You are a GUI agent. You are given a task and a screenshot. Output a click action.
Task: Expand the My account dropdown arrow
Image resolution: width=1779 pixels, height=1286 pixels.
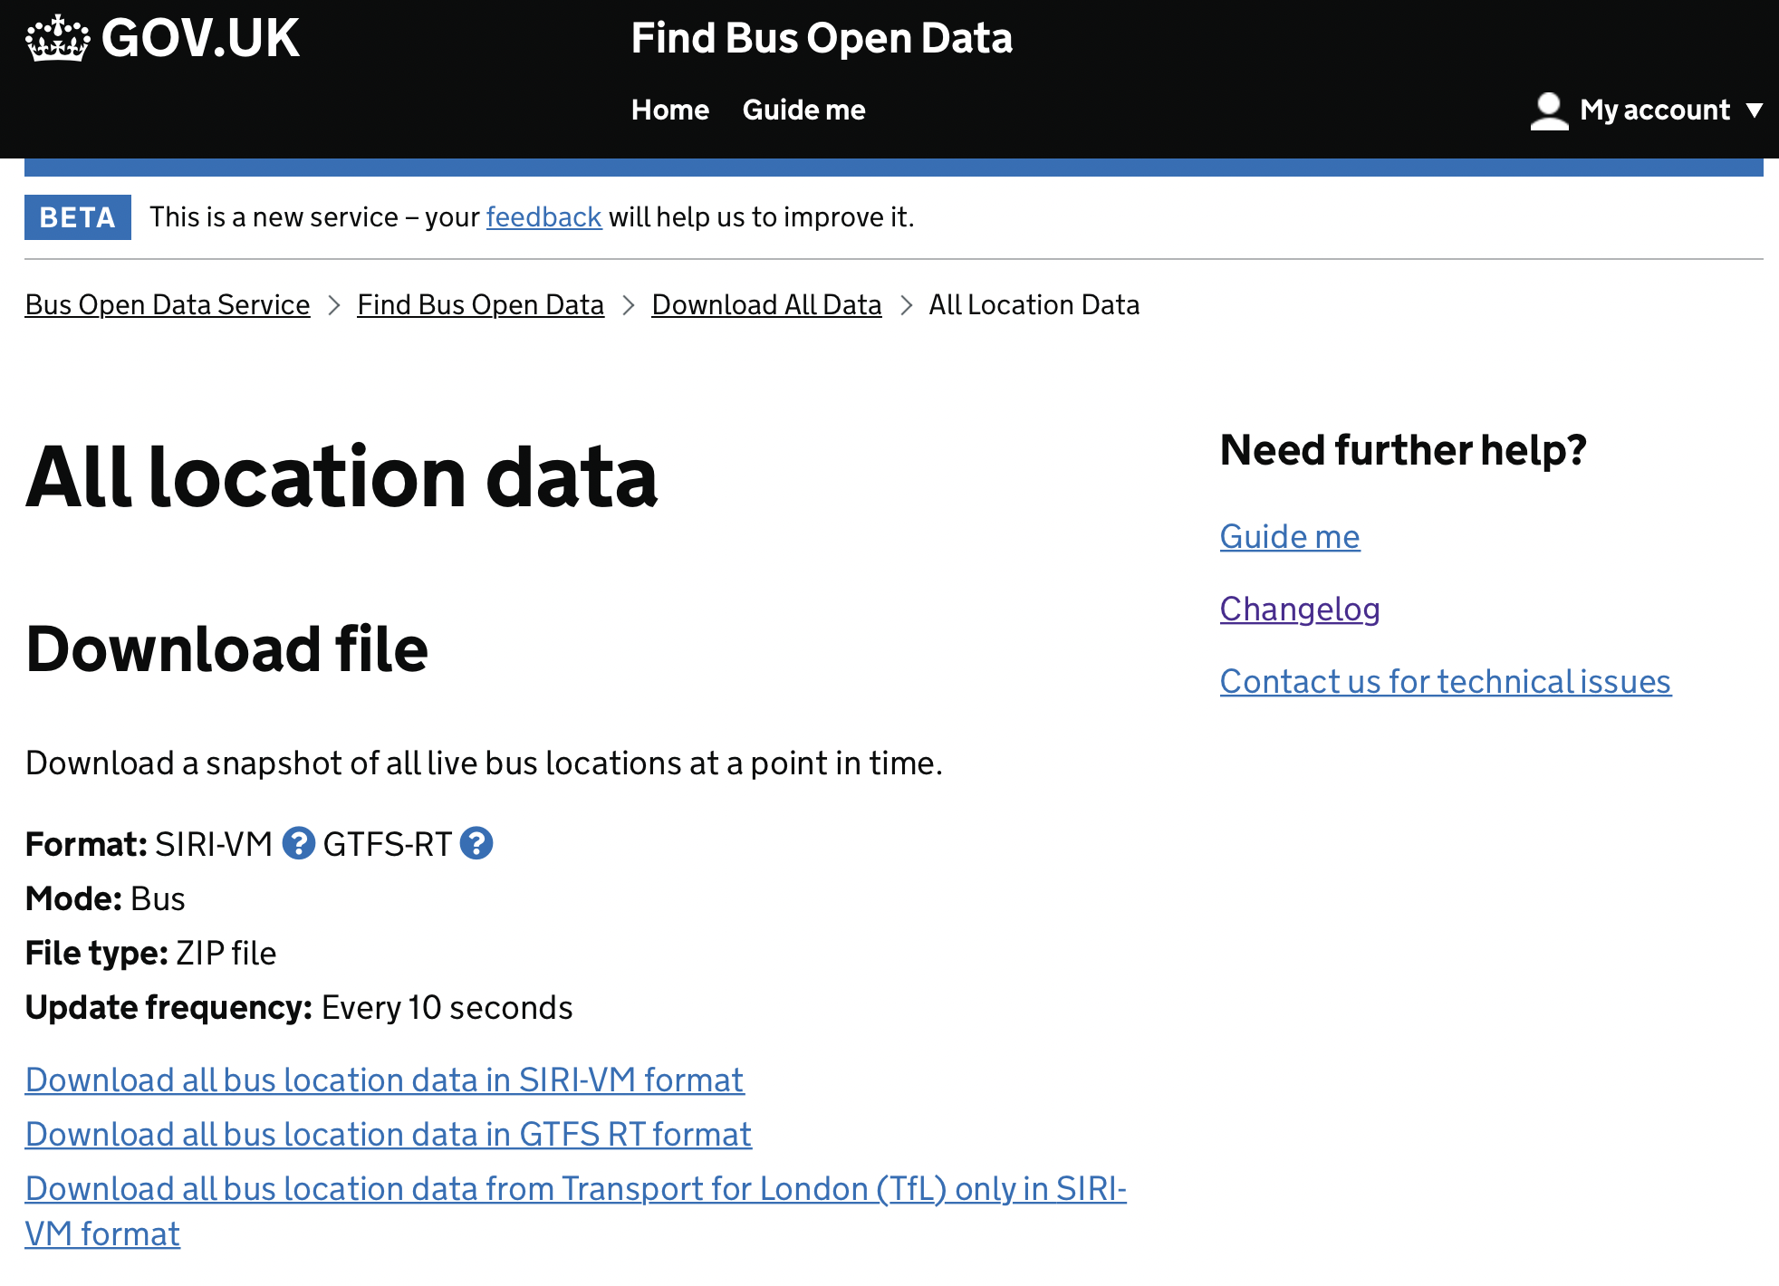[x=1755, y=110]
